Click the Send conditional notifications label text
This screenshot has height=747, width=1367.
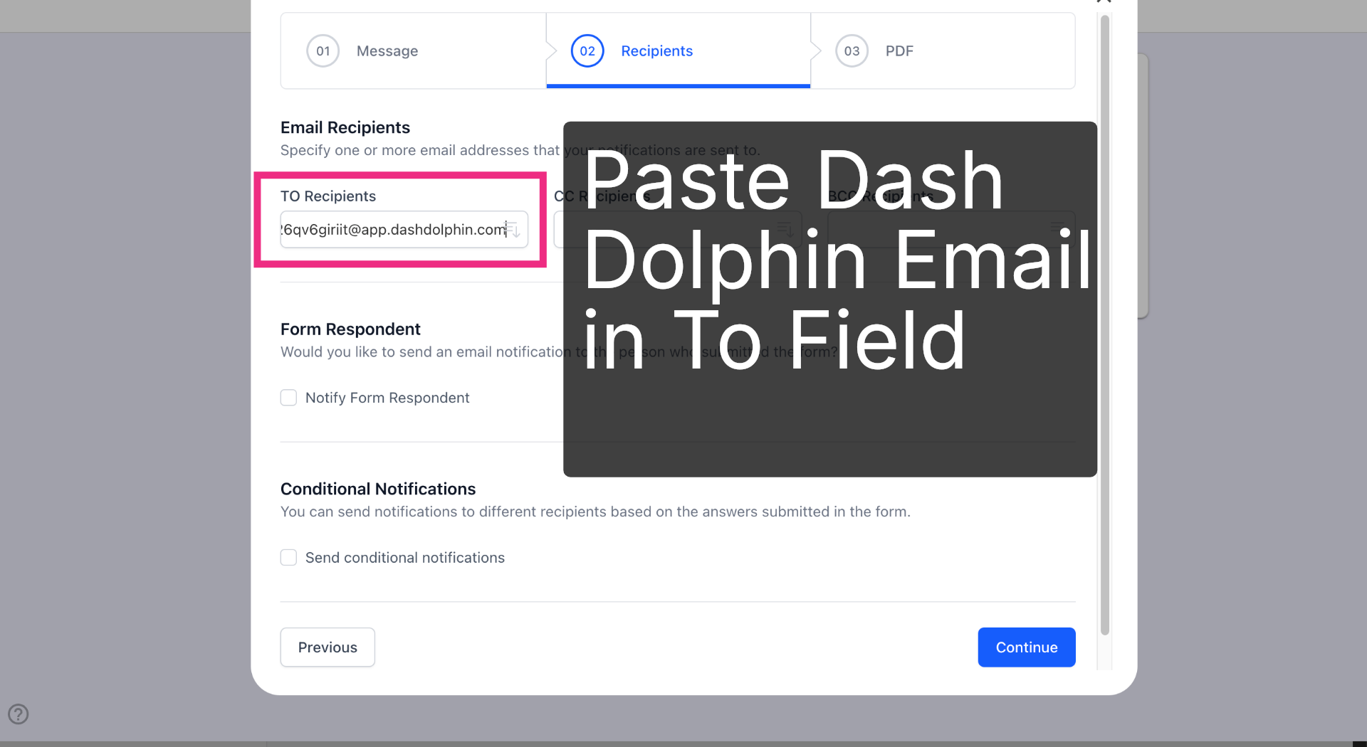(x=405, y=558)
